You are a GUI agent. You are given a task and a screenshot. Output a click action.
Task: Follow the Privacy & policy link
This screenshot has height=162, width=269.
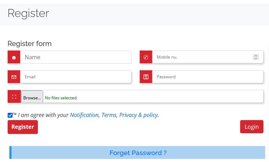click(x=138, y=115)
